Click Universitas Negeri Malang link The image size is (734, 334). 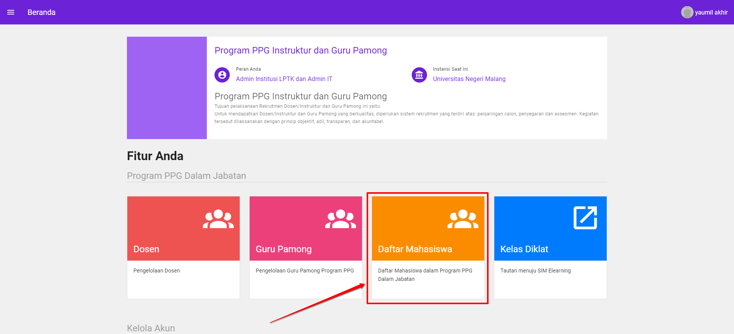pyautogui.click(x=469, y=79)
